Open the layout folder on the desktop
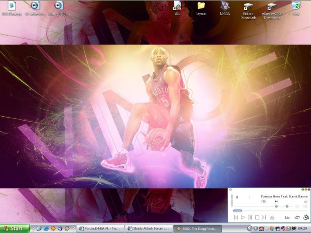The width and height of the screenshot is (311, 233). (201, 9)
